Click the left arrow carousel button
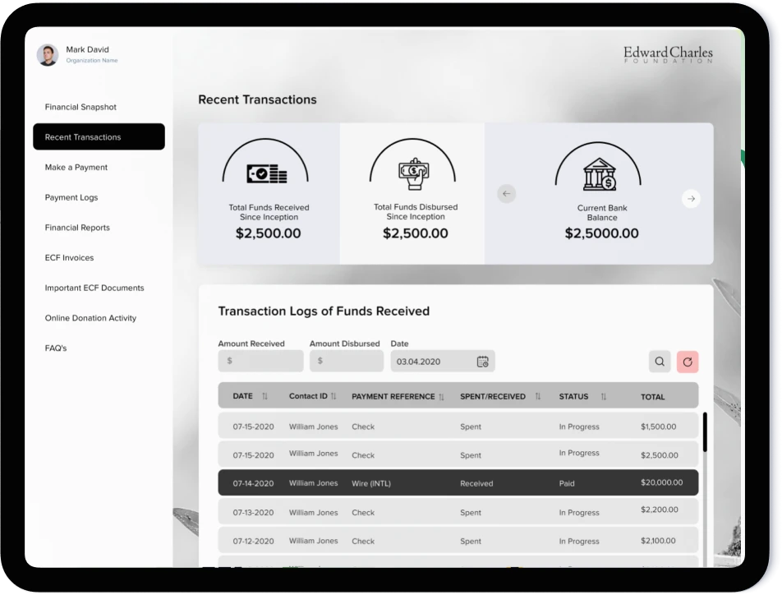This screenshot has height=595, width=782. click(506, 194)
